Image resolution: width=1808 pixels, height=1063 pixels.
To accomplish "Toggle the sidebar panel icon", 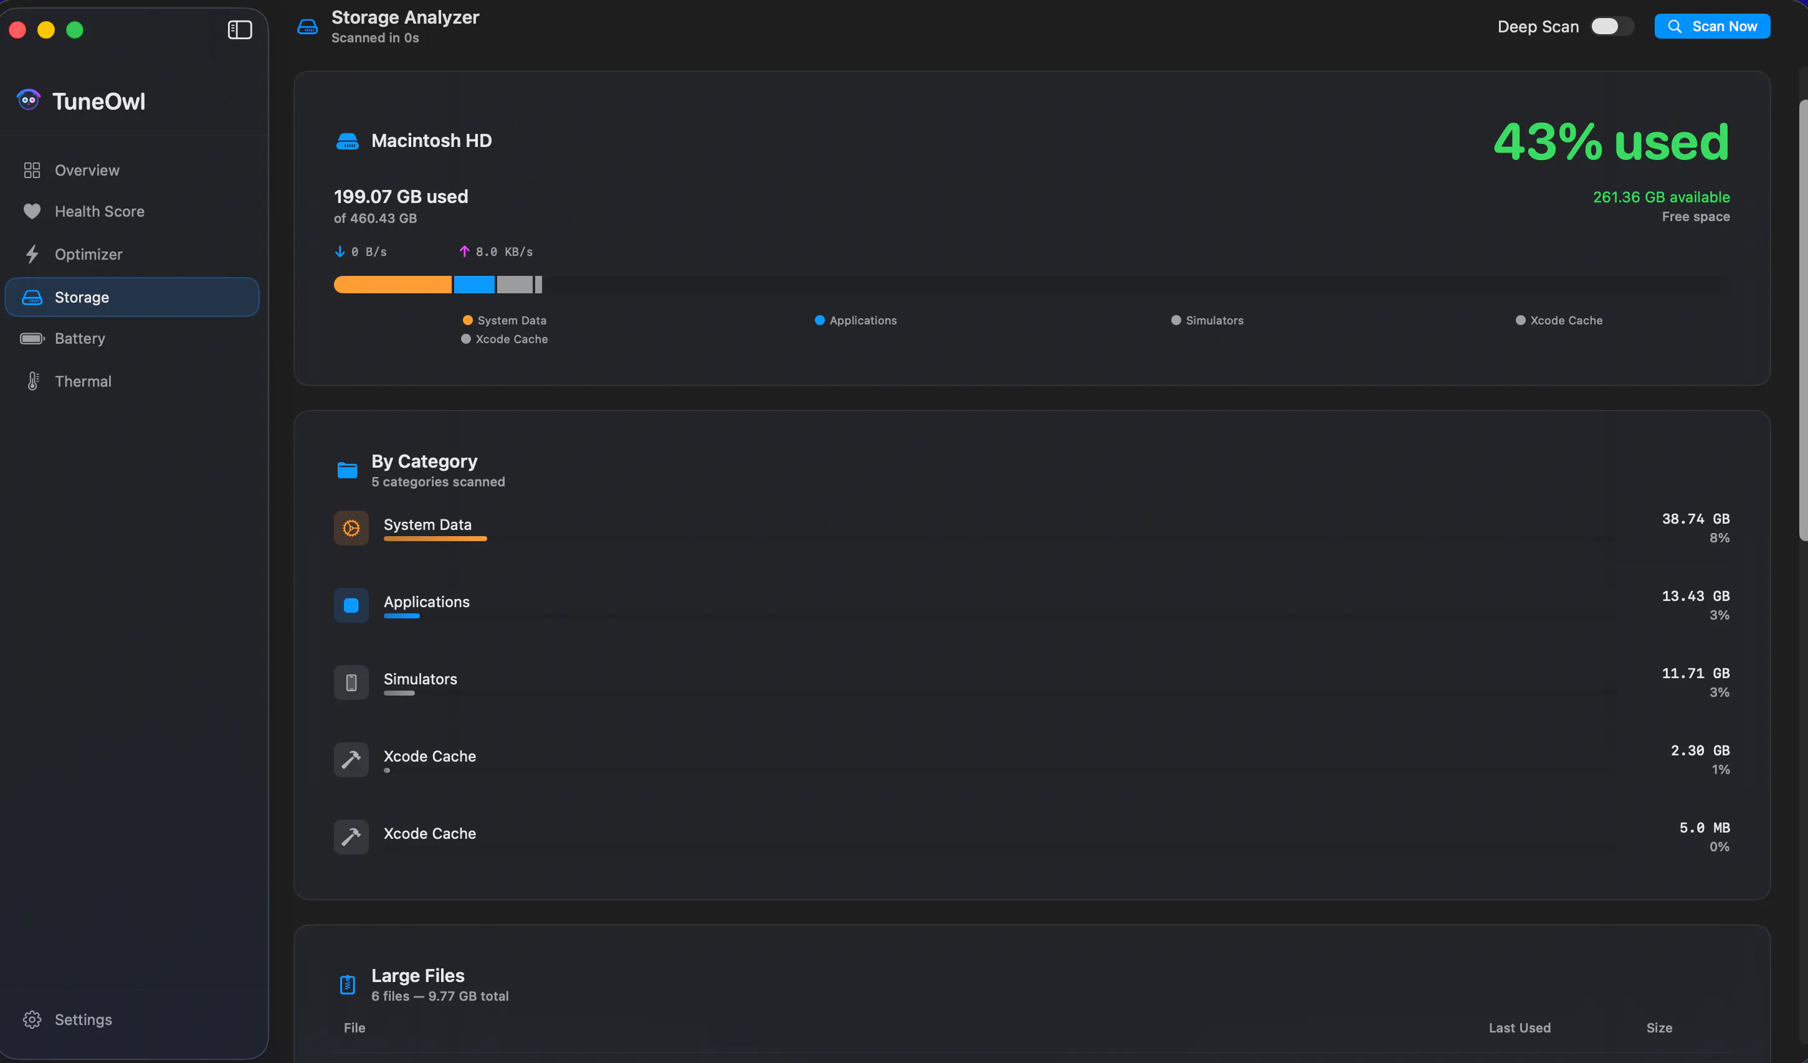I will click(240, 29).
